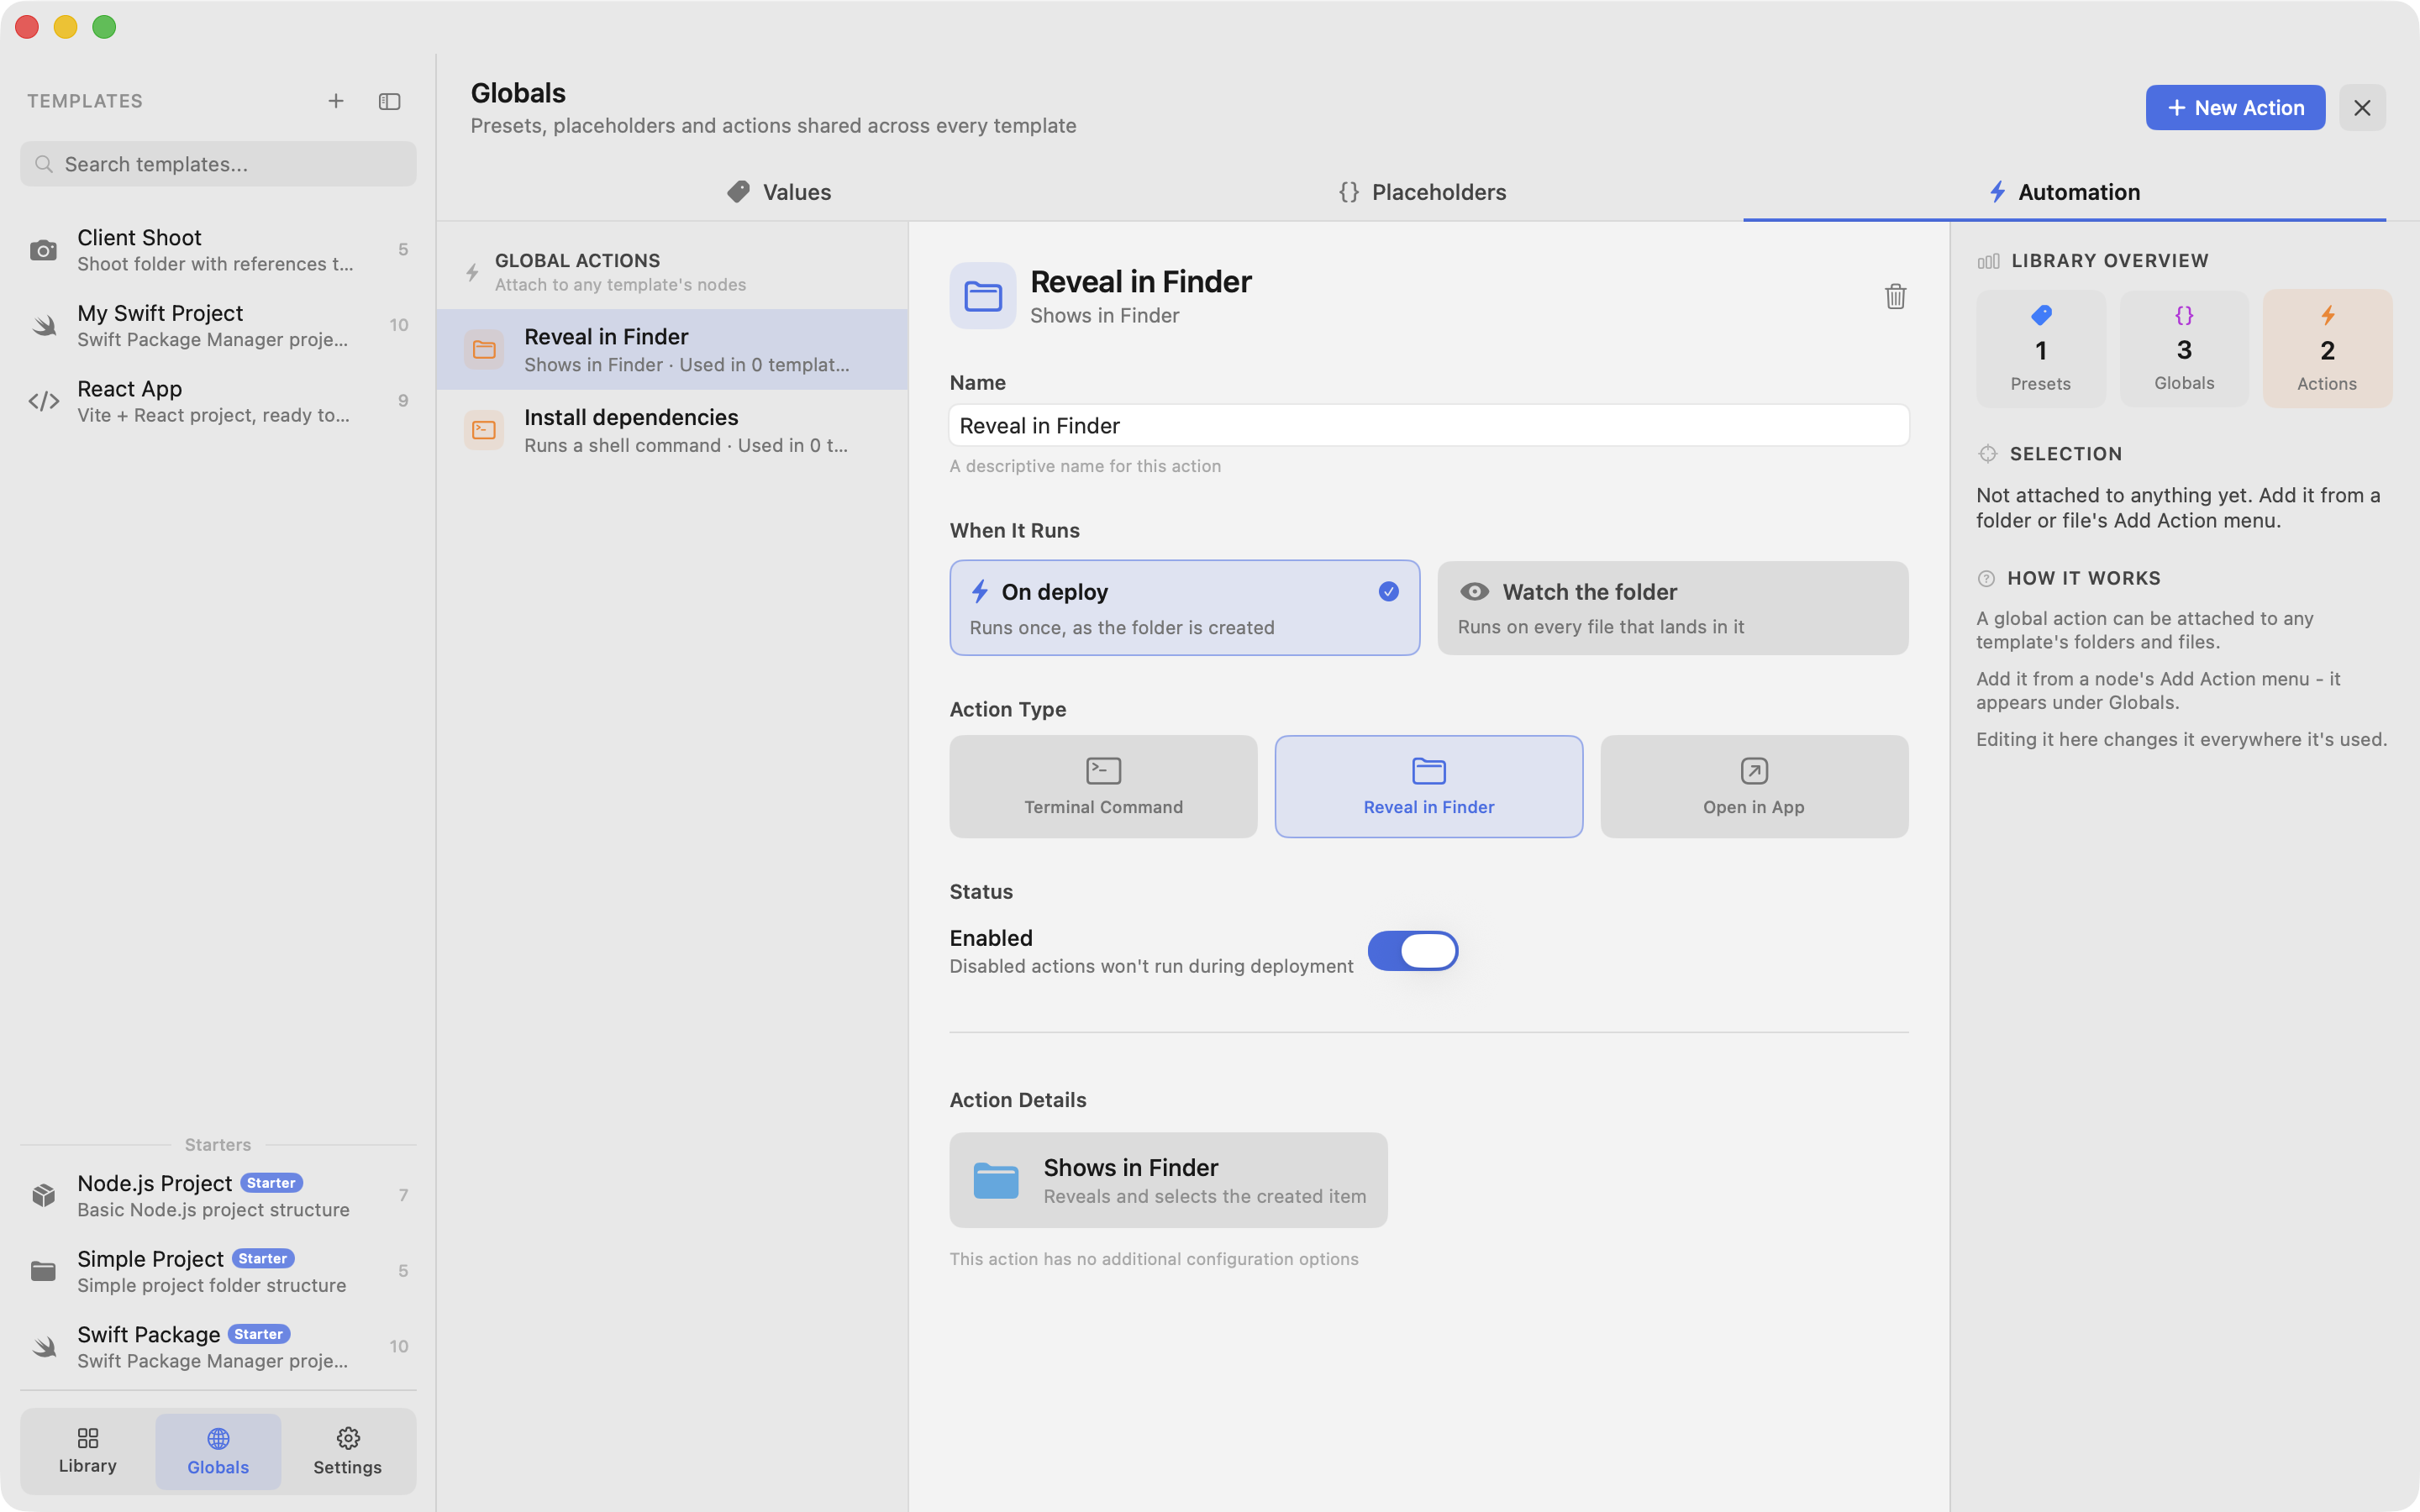The image size is (2420, 1512).
Task: Open the Node.js Project starter
Action: [x=218, y=1195]
